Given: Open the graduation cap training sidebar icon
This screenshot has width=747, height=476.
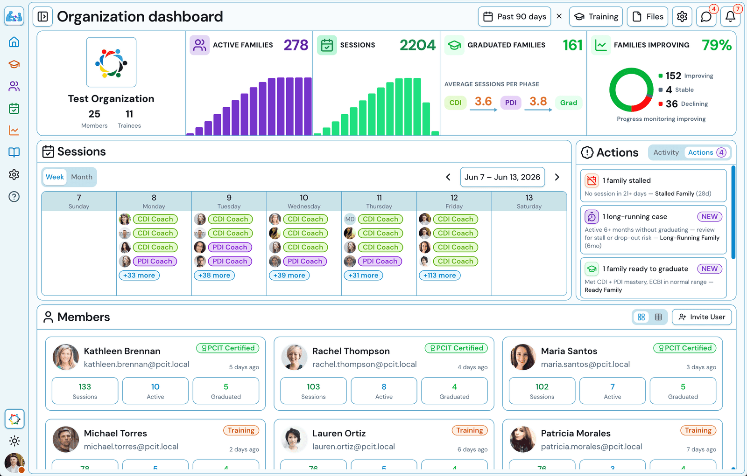Looking at the screenshot, I should [x=14, y=64].
